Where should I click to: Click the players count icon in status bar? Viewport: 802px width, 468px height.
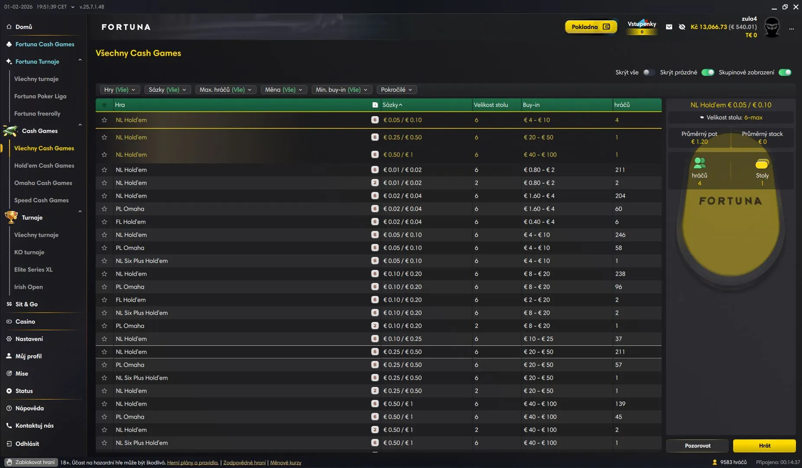(x=715, y=462)
